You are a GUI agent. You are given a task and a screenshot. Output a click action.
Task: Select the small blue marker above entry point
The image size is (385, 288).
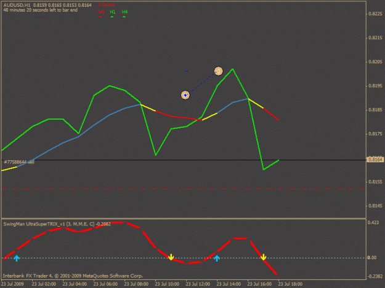187,71
